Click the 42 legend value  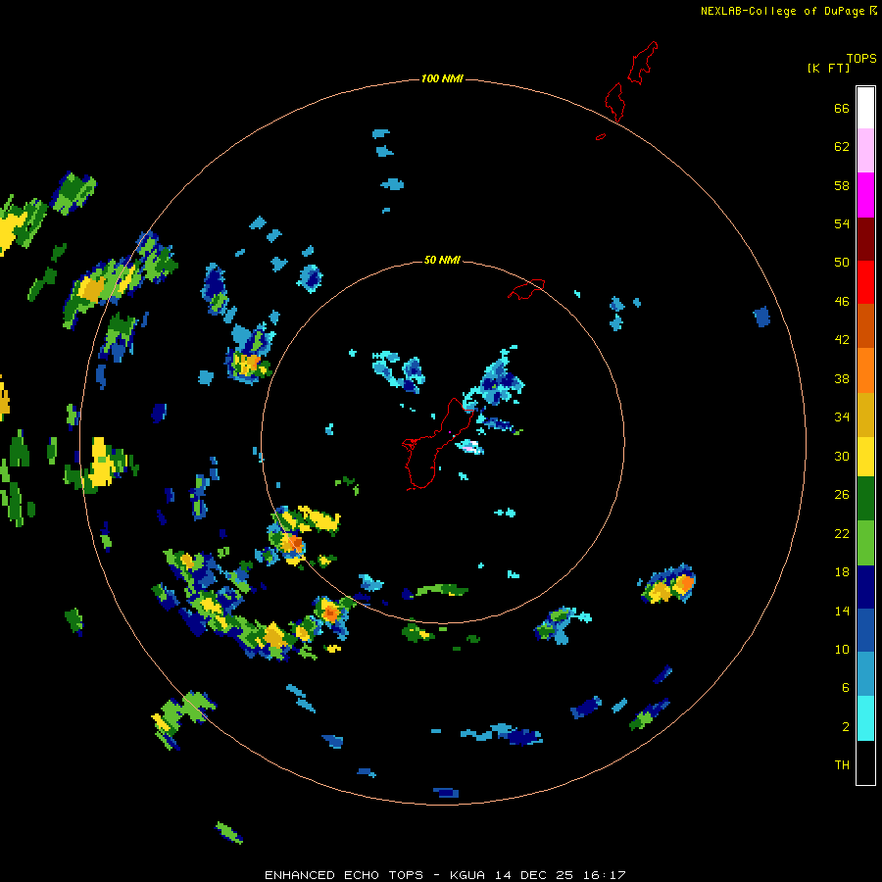(x=842, y=340)
